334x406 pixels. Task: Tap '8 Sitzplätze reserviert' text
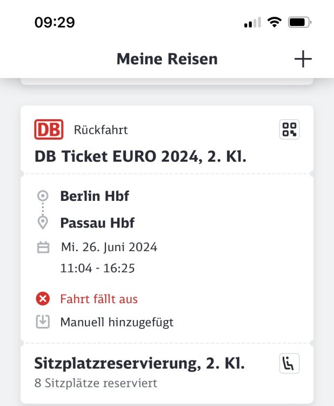point(96,383)
